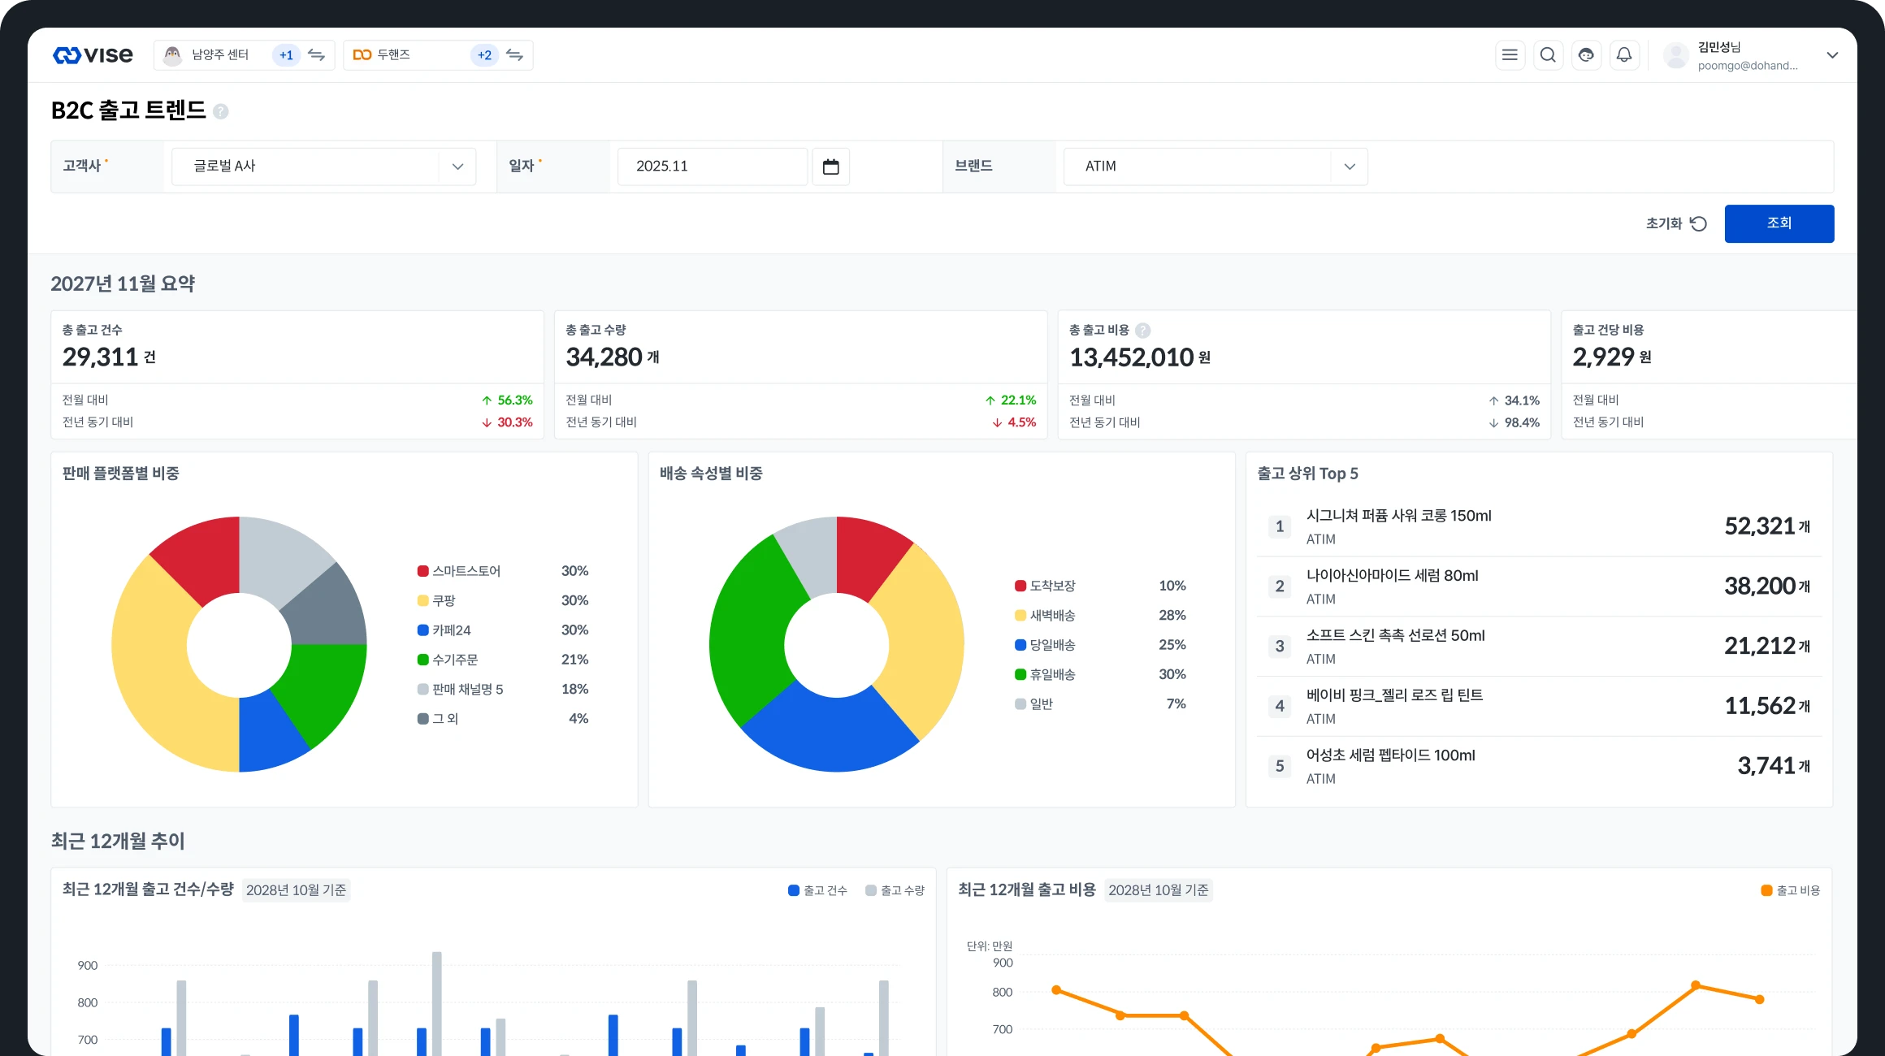Click help icon beside 총 출고 비용
The image size is (1885, 1056).
tap(1143, 330)
